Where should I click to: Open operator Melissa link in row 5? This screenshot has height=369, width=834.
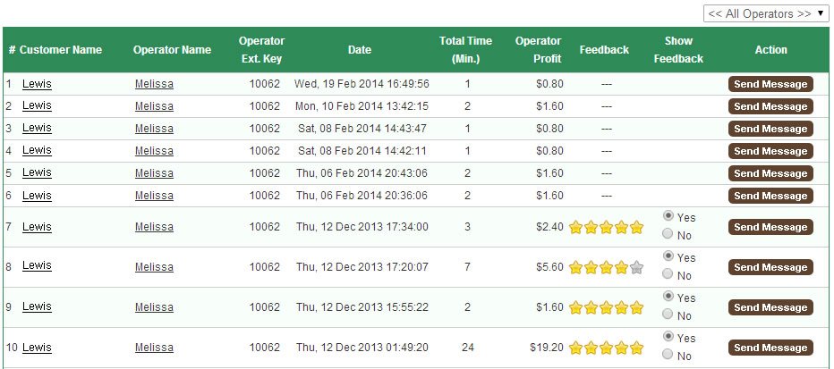[154, 173]
